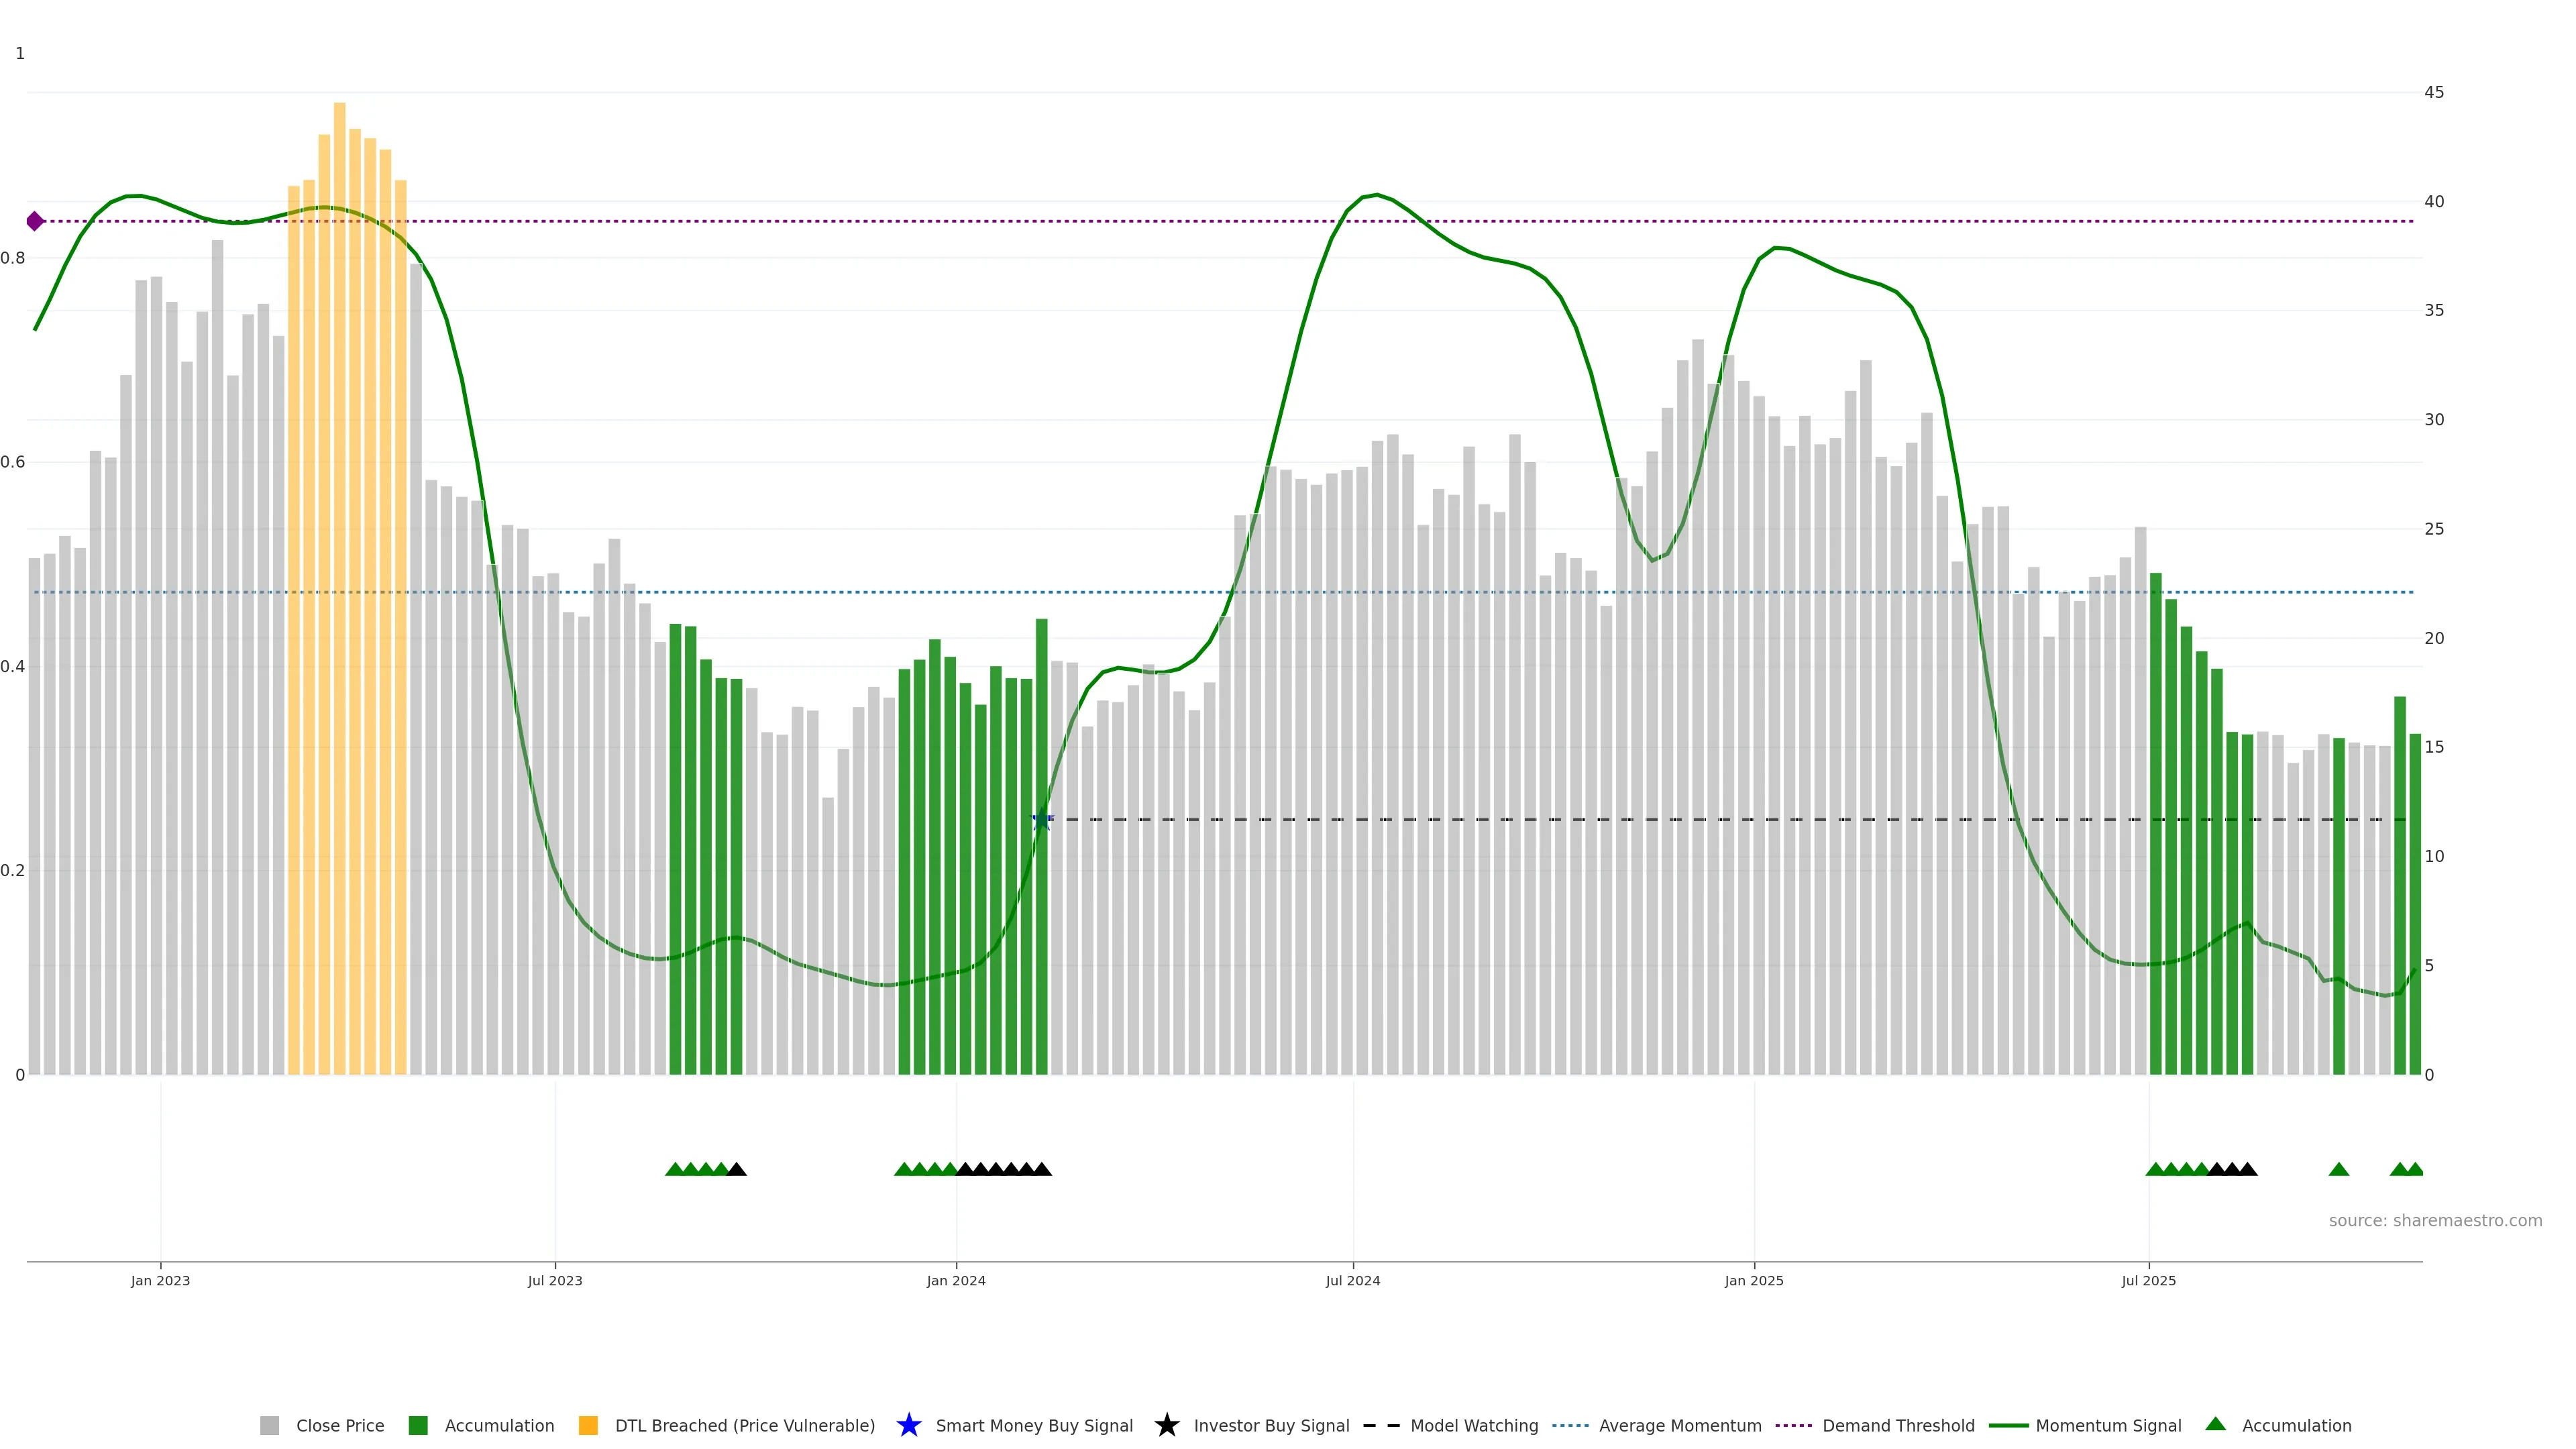This screenshot has height=1449, width=2576.
Task: Click the green Accumulation square legend icon
Action: 418,1425
